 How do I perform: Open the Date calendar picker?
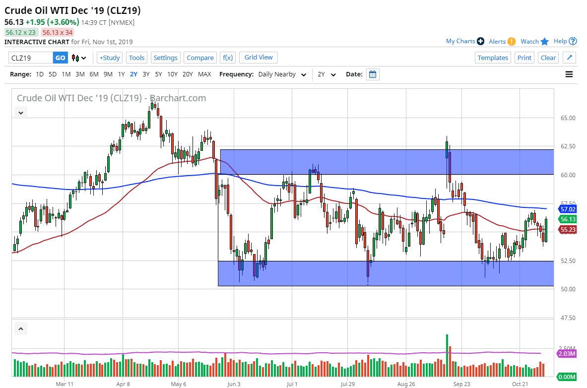tap(373, 74)
